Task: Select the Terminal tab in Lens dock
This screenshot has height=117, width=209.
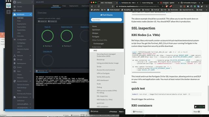Action: (41, 71)
